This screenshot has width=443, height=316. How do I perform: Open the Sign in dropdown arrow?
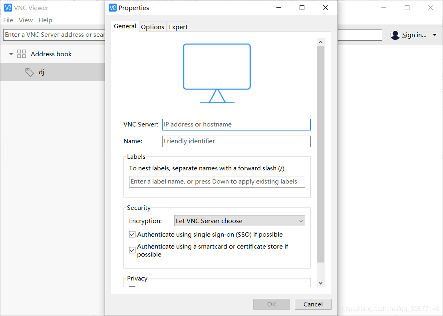point(435,35)
